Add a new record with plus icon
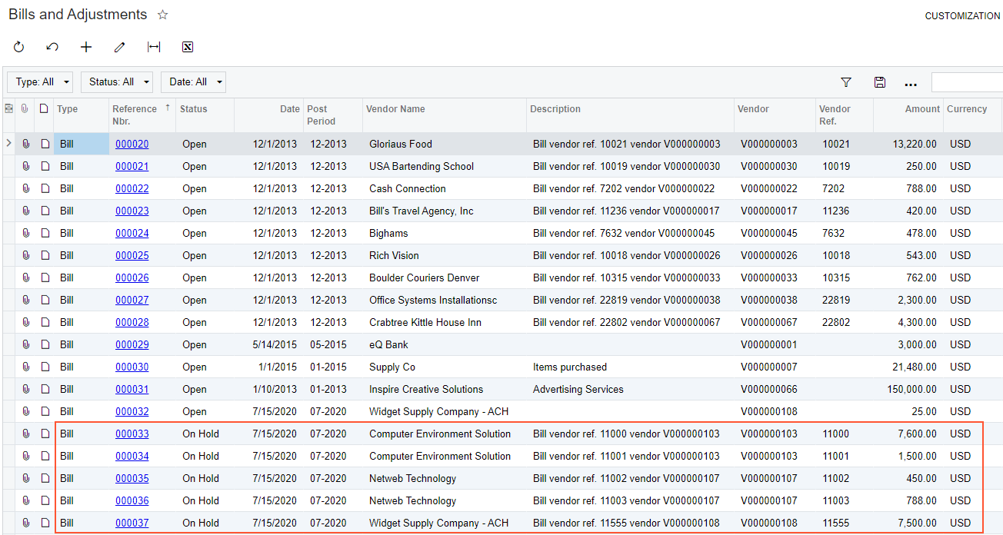 [x=86, y=47]
